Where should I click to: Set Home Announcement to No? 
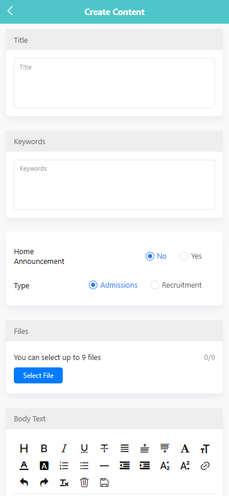pos(156,256)
